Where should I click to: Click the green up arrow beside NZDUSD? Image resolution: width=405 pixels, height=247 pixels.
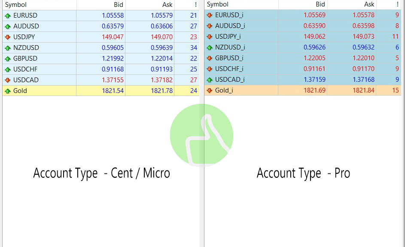8,48
